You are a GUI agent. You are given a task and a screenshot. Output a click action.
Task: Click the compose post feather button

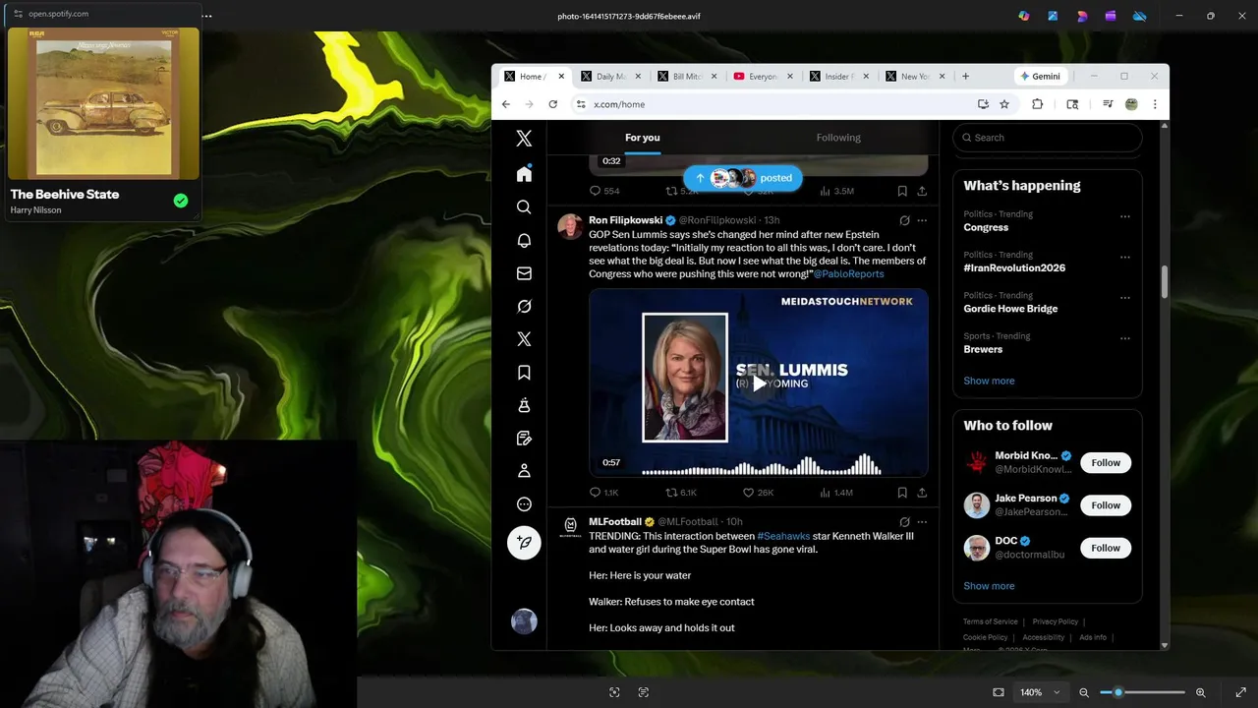[x=524, y=543]
